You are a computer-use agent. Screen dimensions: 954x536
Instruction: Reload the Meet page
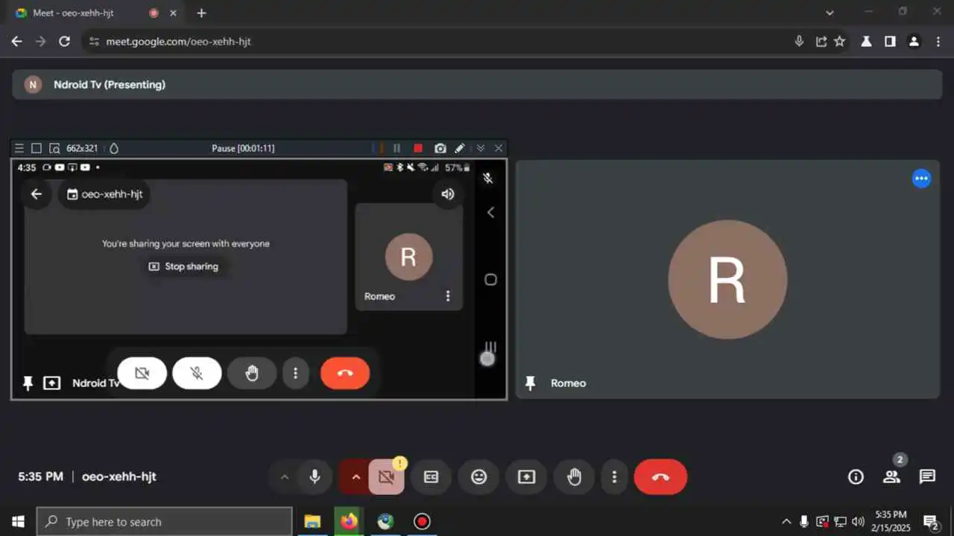[64, 42]
